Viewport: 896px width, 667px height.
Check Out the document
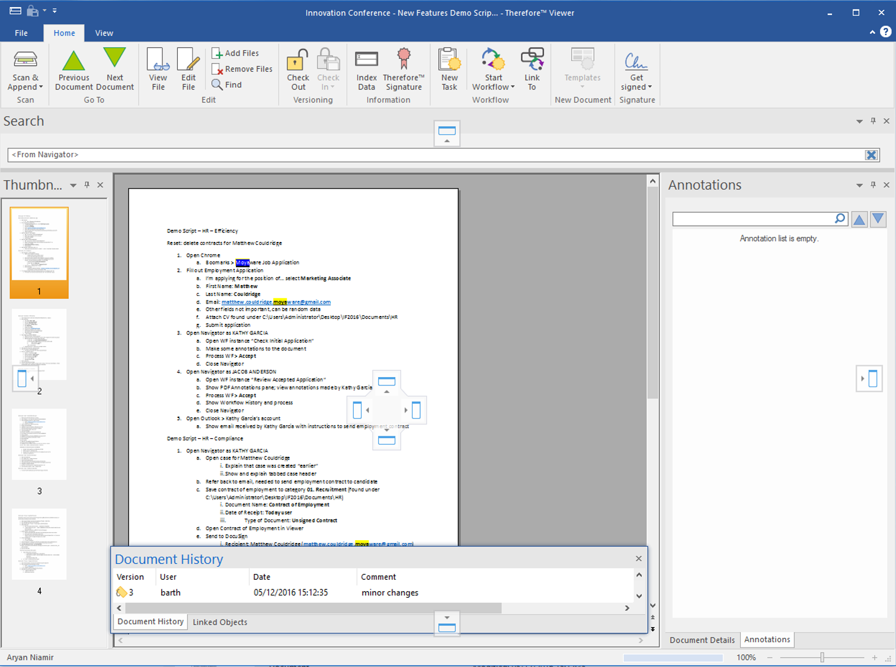pos(298,71)
